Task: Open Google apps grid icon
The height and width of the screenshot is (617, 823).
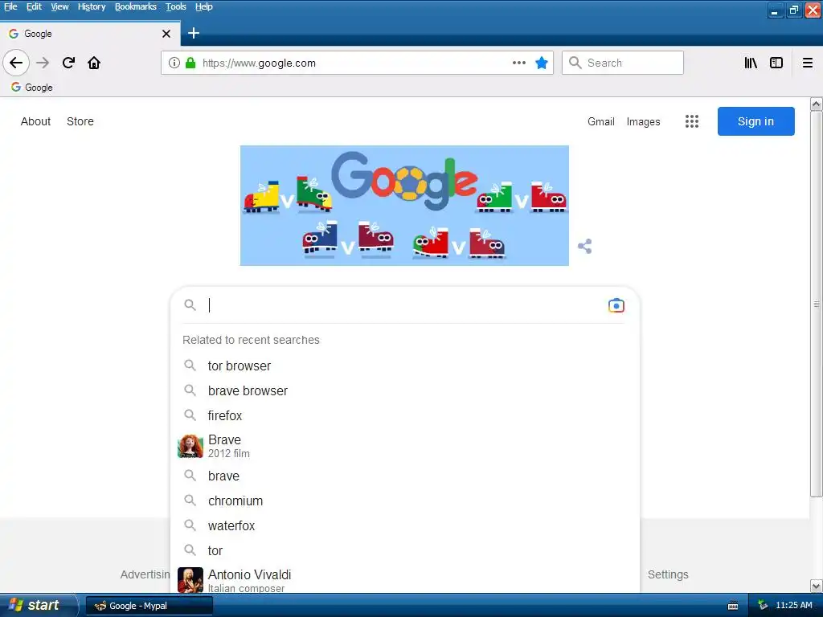Action: point(692,121)
